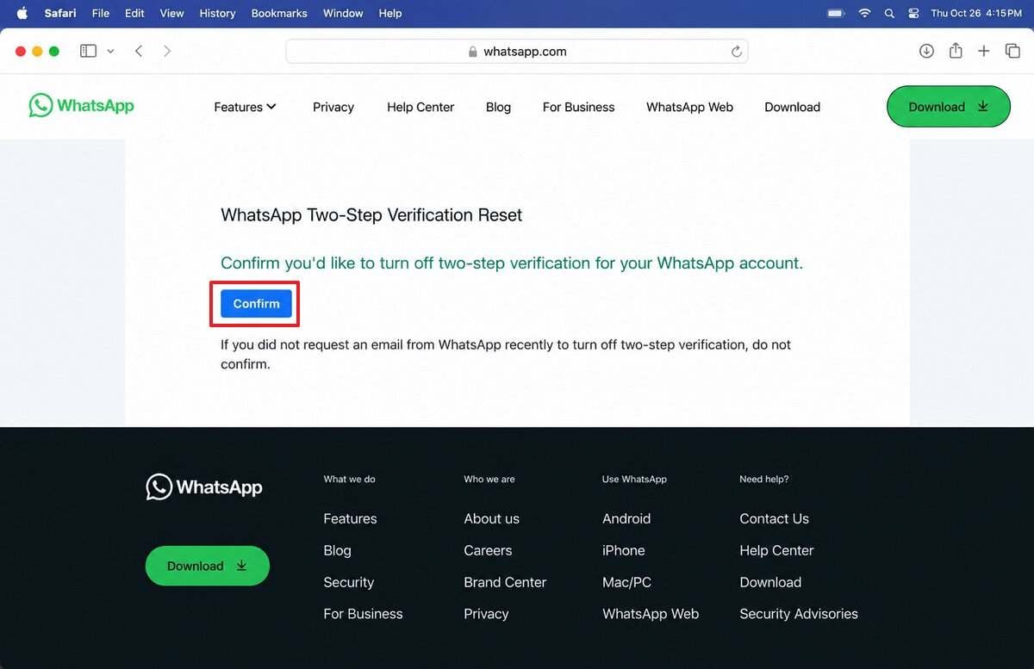Click the WhatsApp header logo
Image resolution: width=1034 pixels, height=669 pixels.
click(82, 106)
